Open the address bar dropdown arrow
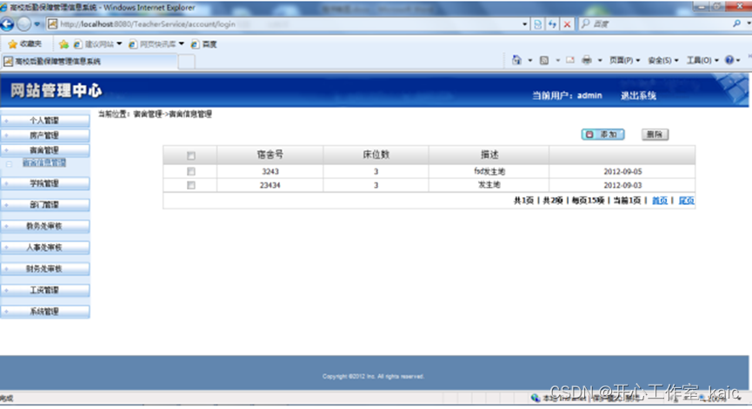Screen dimensions: 752x409 tap(525, 24)
